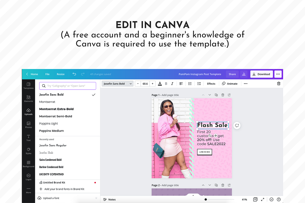Open the Templates sidebar panel
Screen dimensions: 305x203
[28, 86]
